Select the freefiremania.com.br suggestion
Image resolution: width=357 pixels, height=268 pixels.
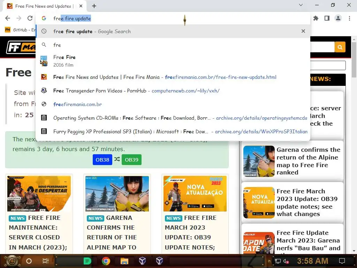(x=173, y=104)
